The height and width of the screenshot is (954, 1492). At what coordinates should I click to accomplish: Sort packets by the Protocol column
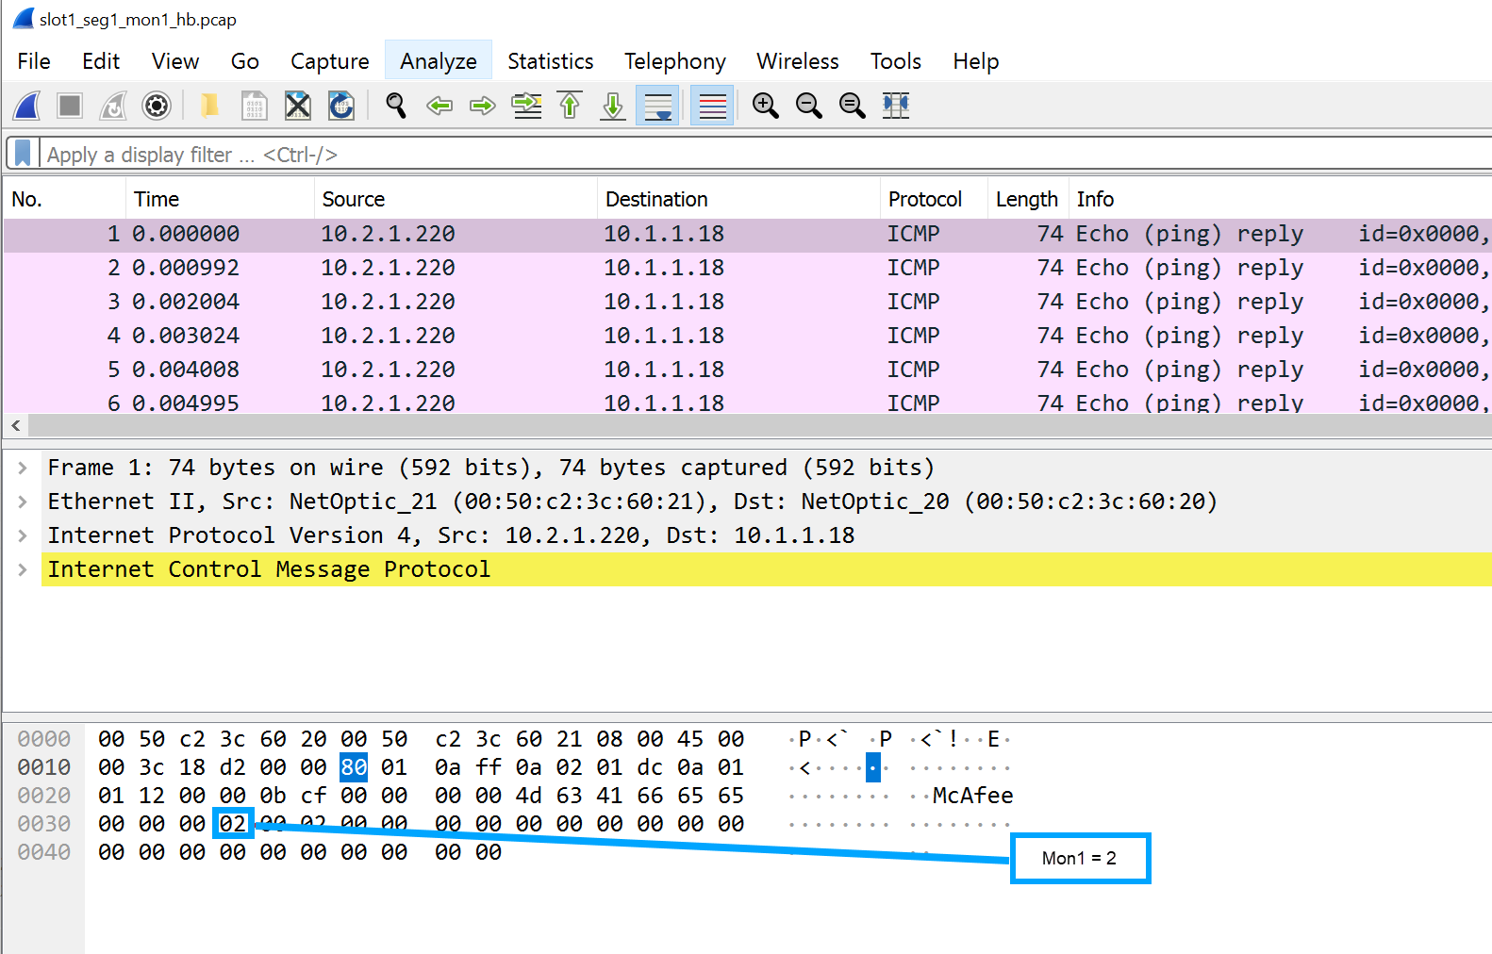[934, 199]
